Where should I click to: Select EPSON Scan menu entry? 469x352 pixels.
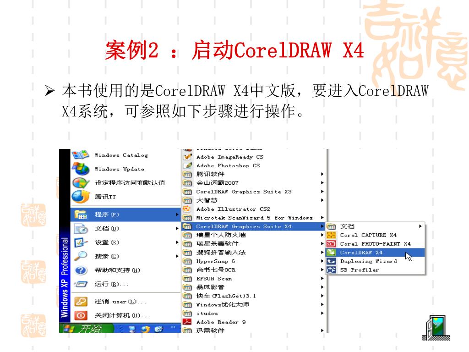[x=254, y=278]
